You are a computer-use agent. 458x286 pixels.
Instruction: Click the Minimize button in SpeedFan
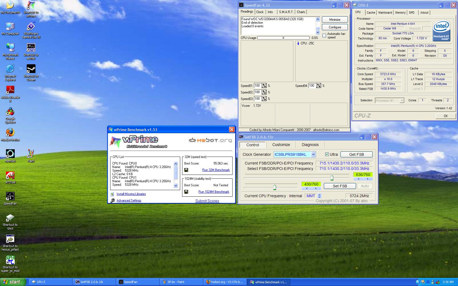coord(335,20)
